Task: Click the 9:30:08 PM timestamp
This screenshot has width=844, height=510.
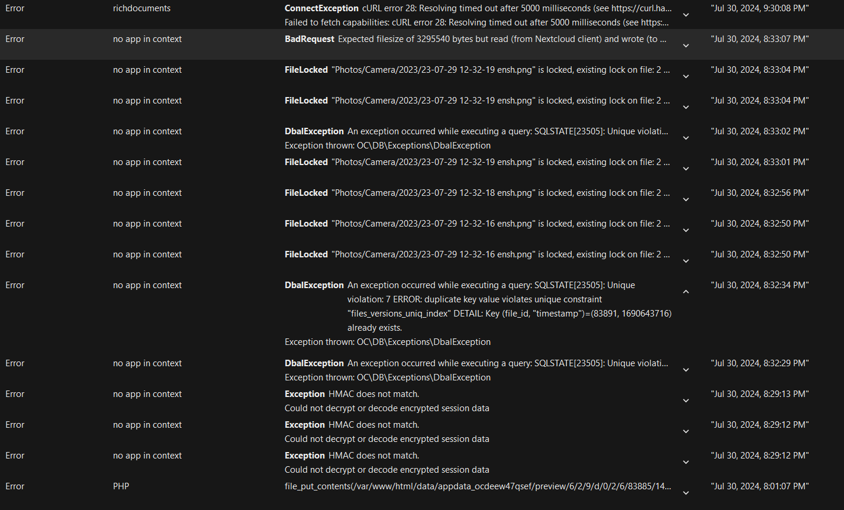Action: pos(759,8)
